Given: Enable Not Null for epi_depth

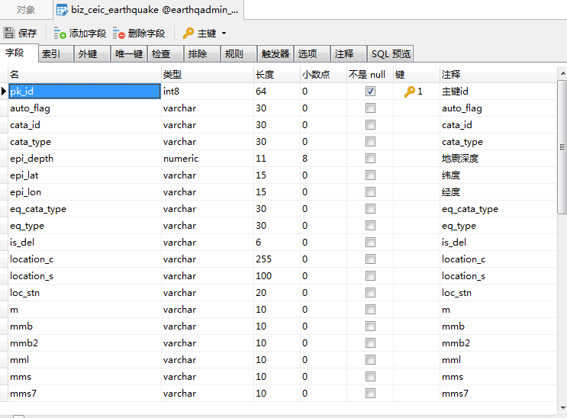Looking at the screenshot, I should tap(370, 159).
